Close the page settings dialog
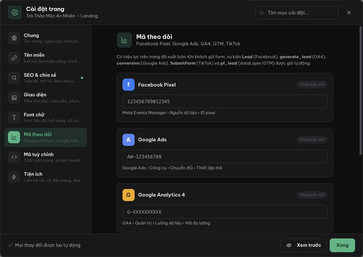363x257 pixels. 349,12
